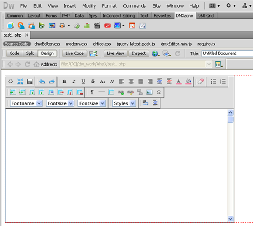Select the InContext Editing tab

119,16
